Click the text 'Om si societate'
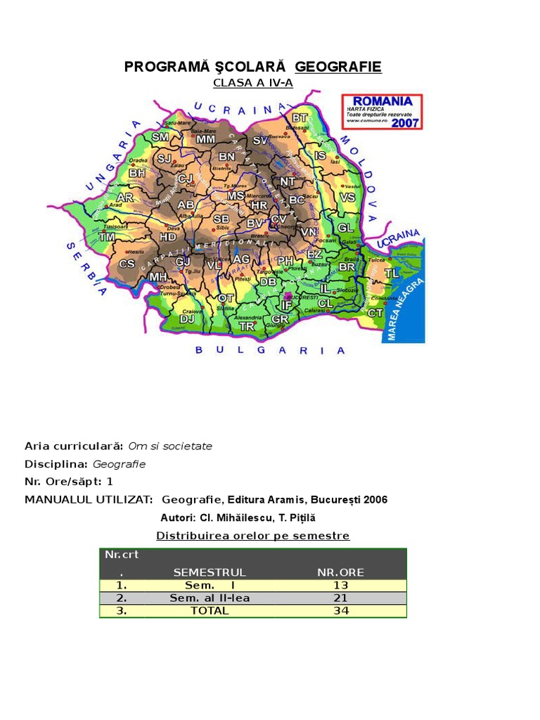 [170, 446]
